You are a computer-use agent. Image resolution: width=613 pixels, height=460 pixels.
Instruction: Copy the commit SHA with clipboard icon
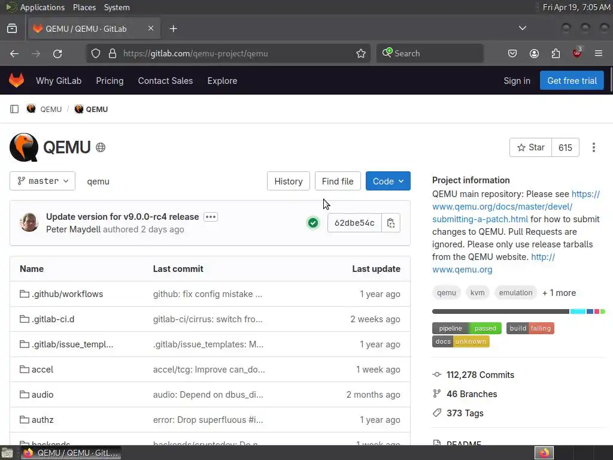click(391, 223)
